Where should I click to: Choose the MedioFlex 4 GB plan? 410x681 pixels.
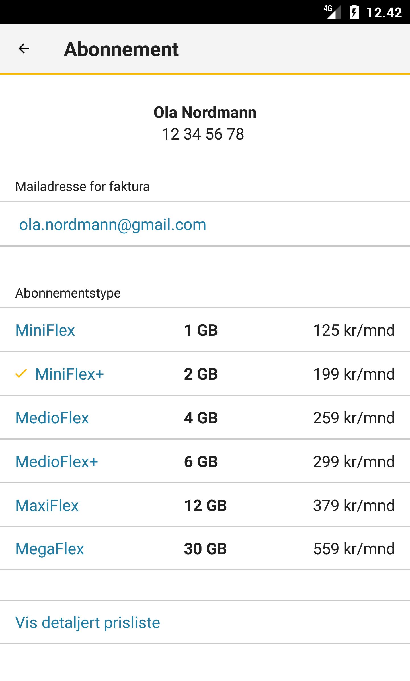(x=205, y=417)
